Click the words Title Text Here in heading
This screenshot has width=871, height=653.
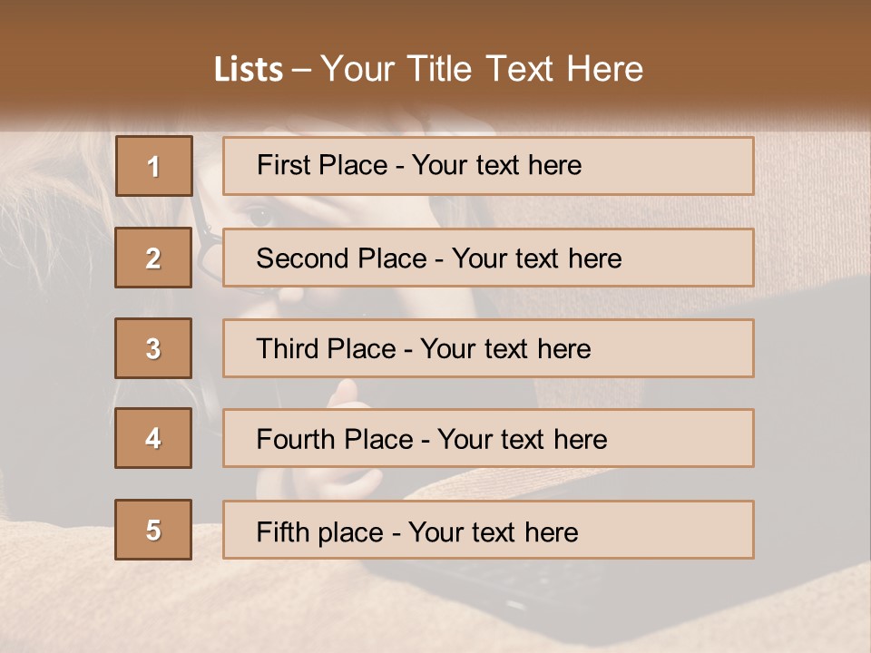(x=525, y=69)
